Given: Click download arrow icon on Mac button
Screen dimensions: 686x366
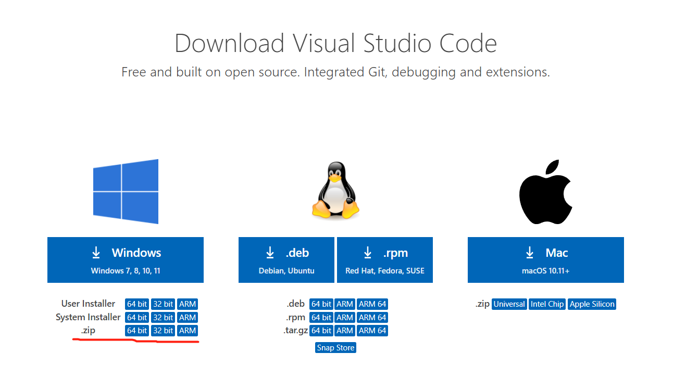Looking at the screenshot, I should [530, 253].
